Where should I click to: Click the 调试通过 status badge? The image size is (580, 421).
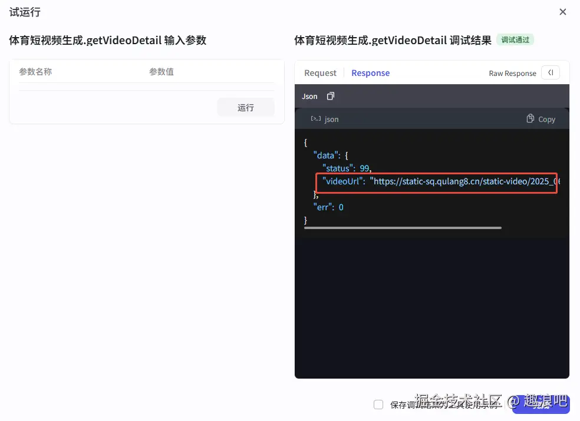point(515,40)
